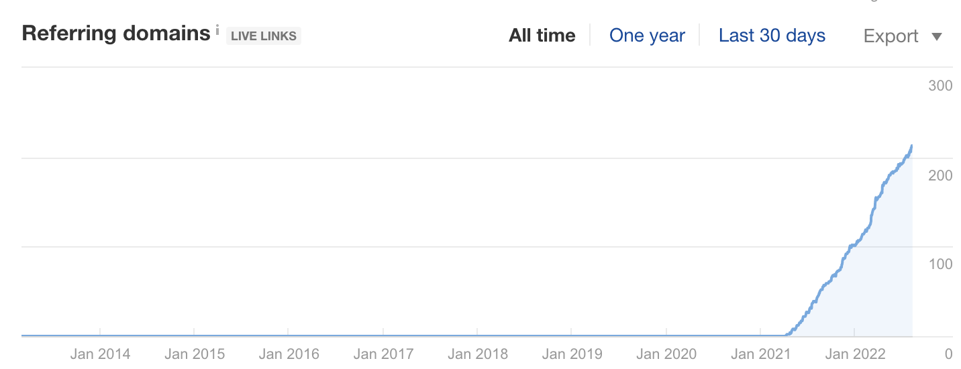Show the Last 30 days range
Image resolution: width=961 pixels, height=369 pixels.
point(772,36)
